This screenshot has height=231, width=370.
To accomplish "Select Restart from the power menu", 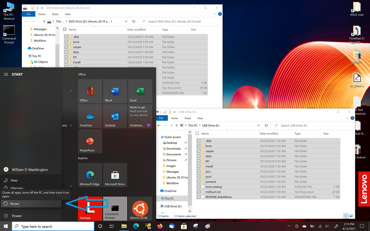I will click(31, 204).
